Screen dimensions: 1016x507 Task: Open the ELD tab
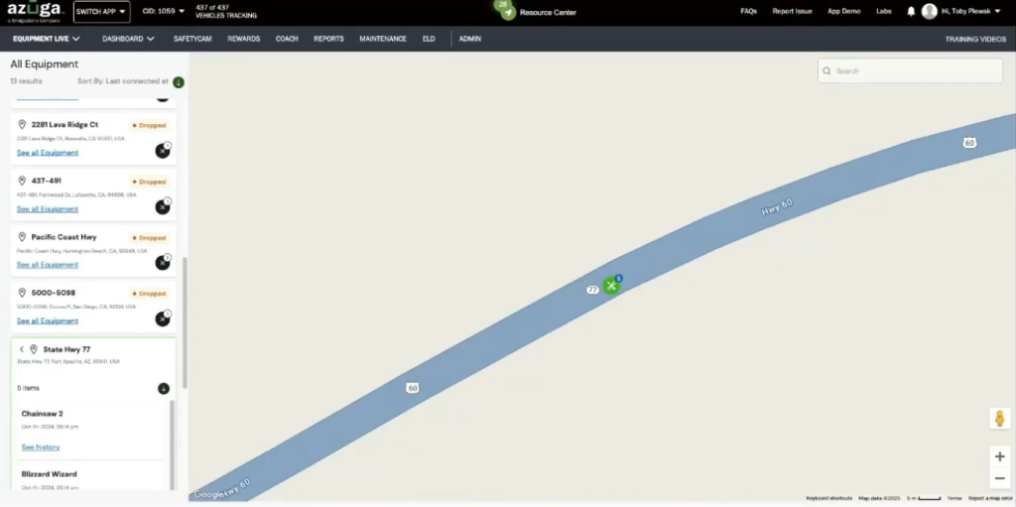(429, 39)
